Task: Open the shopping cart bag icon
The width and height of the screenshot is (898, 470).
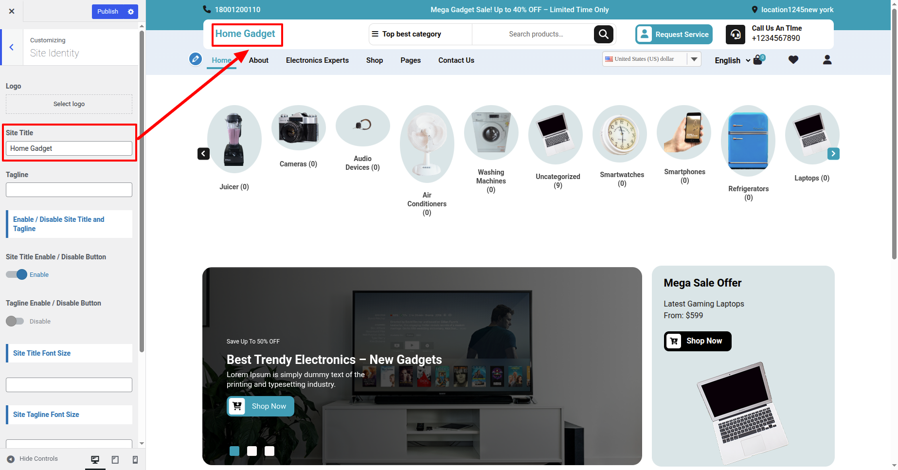Action: point(758,60)
